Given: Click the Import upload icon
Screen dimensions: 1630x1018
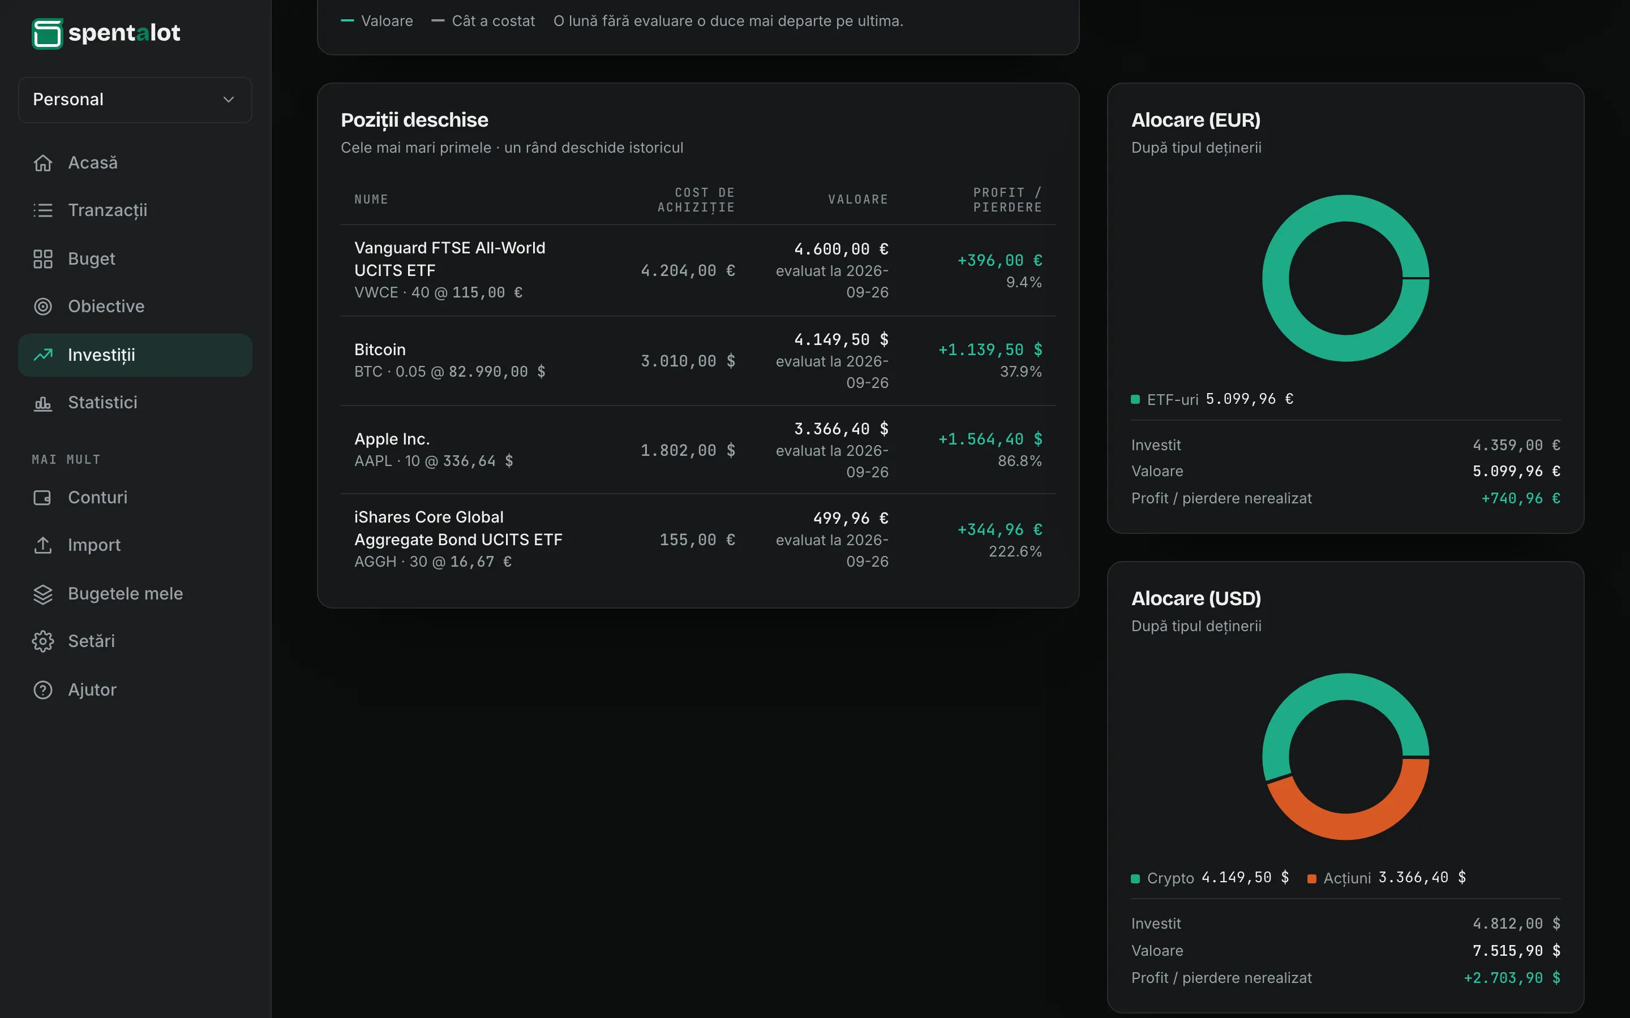Looking at the screenshot, I should coord(43,545).
